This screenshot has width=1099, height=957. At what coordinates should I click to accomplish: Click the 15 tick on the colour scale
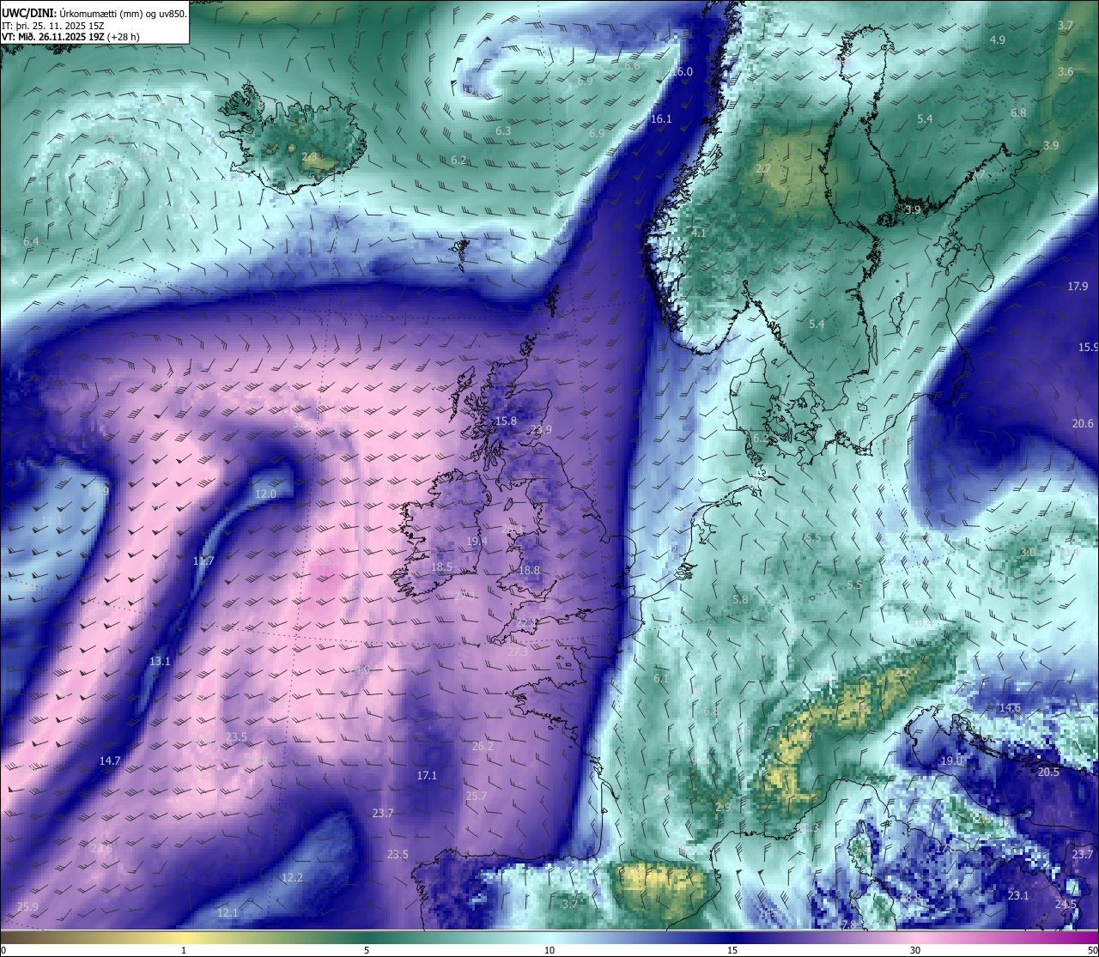pos(732,950)
